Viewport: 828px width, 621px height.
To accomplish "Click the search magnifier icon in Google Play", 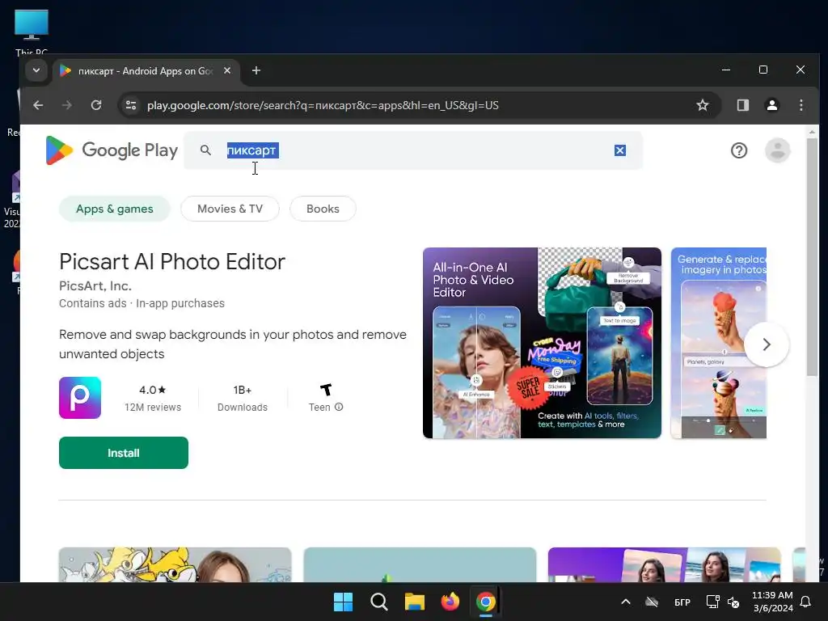I will [x=205, y=150].
